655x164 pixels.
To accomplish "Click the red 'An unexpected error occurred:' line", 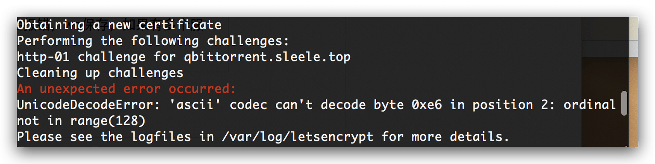I will (x=127, y=89).
